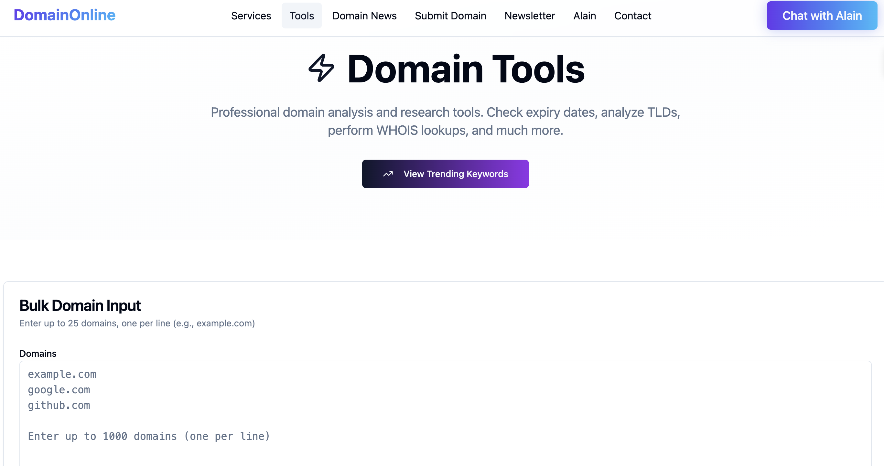Click the Bulk Domain Input heading
Screen dimensions: 884x466
coord(80,305)
